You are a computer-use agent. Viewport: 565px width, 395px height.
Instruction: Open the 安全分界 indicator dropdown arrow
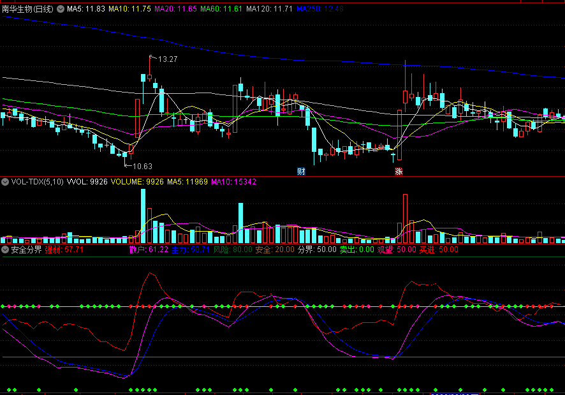click(x=5, y=250)
